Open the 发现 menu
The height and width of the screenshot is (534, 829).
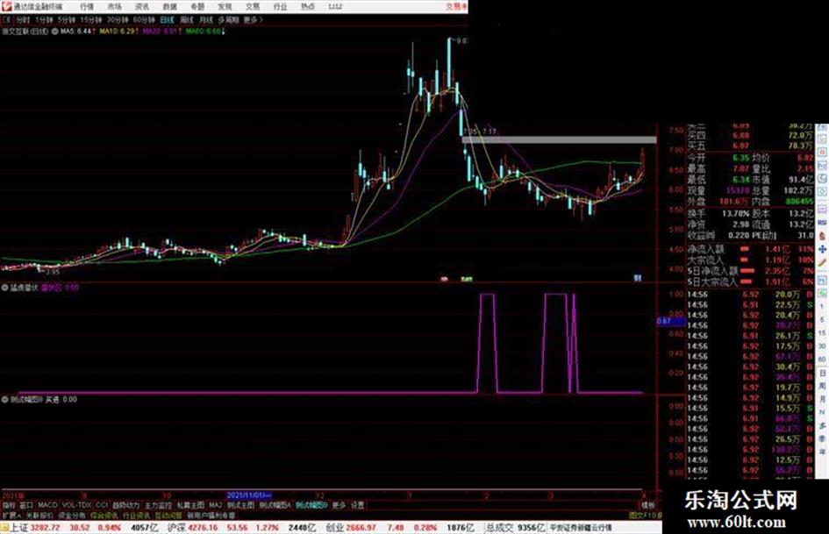point(225,6)
